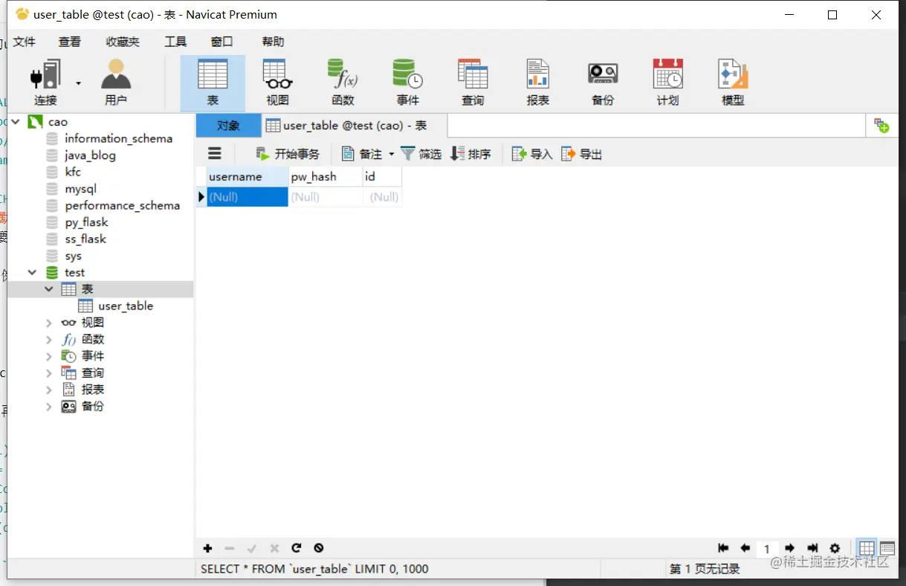Image resolution: width=906 pixels, height=586 pixels.
Task: Open the 工具 tools menu
Action: (x=175, y=42)
